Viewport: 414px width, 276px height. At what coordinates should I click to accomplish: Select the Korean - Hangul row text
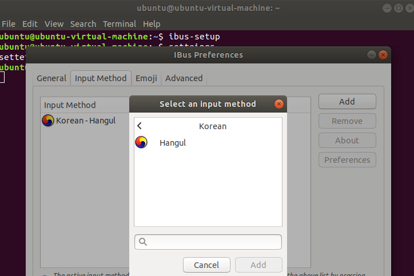(x=86, y=121)
